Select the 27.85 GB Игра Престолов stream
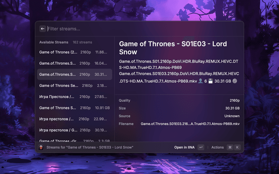 click(x=74, y=97)
